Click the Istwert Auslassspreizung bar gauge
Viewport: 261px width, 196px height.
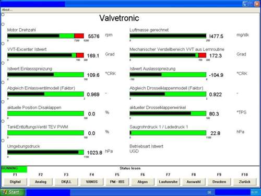point(168,75)
